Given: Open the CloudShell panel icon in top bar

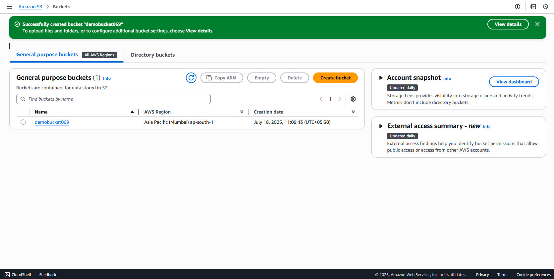Looking at the screenshot, I should click(533, 7).
